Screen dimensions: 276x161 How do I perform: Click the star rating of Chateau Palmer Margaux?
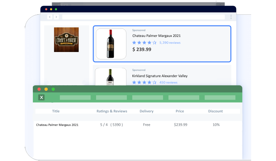[x=144, y=43]
